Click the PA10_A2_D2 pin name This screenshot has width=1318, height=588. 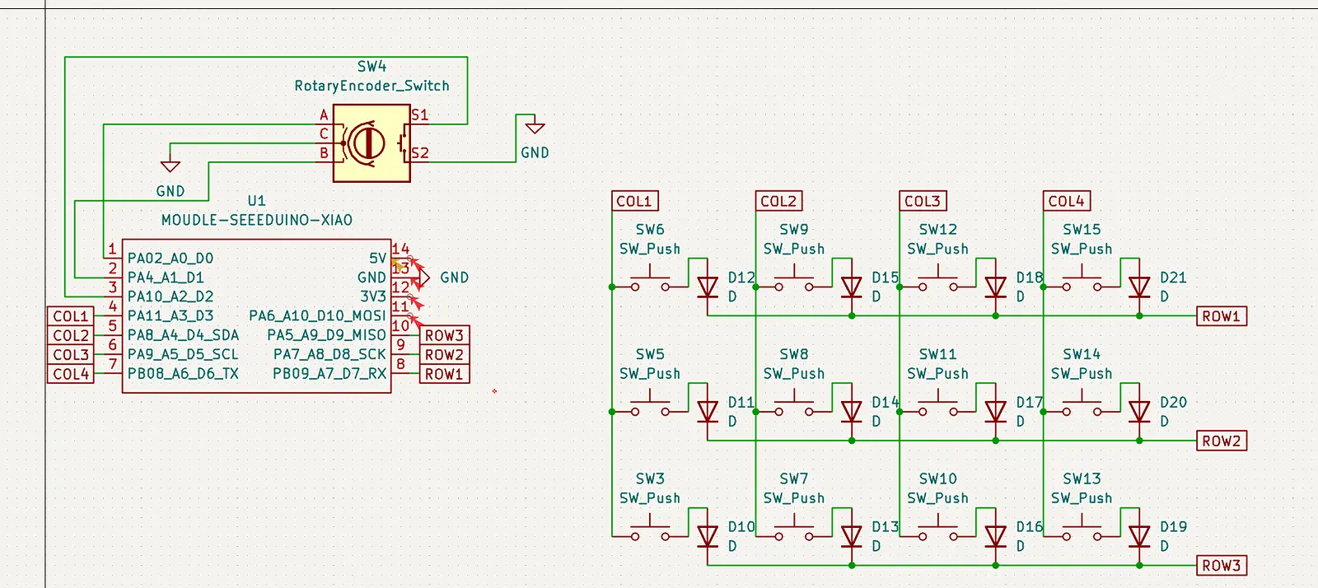(x=171, y=296)
